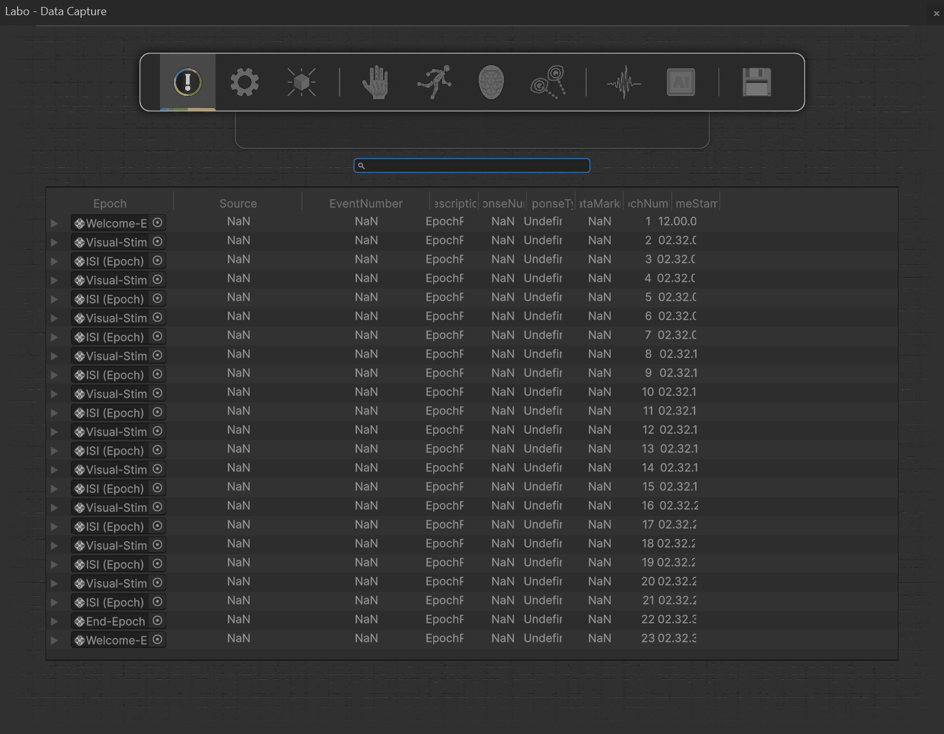Click object picker circle for row 1 Welcome-E
This screenshot has height=734, width=944.
click(x=157, y=222)
